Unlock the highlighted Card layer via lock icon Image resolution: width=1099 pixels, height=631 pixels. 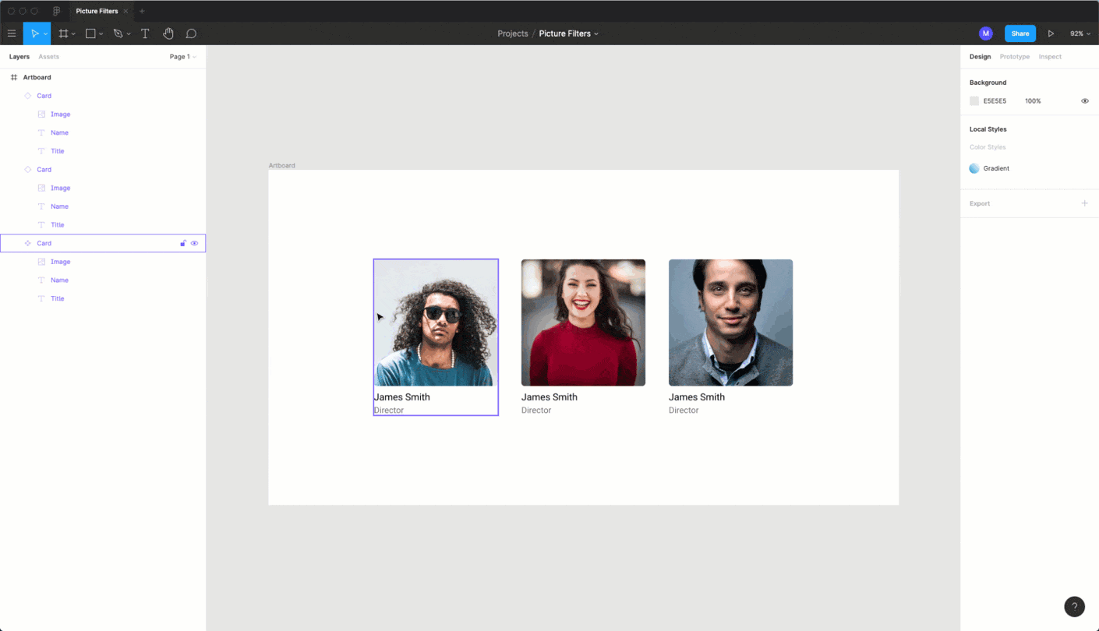point(183,243)
